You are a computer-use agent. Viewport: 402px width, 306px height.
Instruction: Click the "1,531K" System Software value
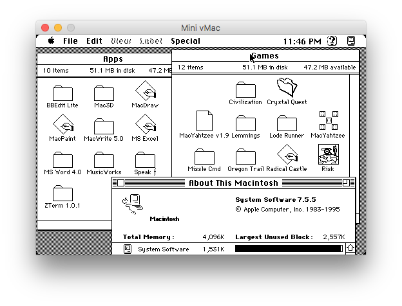214,249
